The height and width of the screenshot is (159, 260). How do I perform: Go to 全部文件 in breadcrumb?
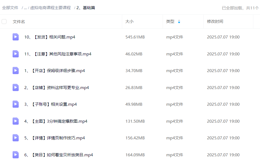click(10, 8)
